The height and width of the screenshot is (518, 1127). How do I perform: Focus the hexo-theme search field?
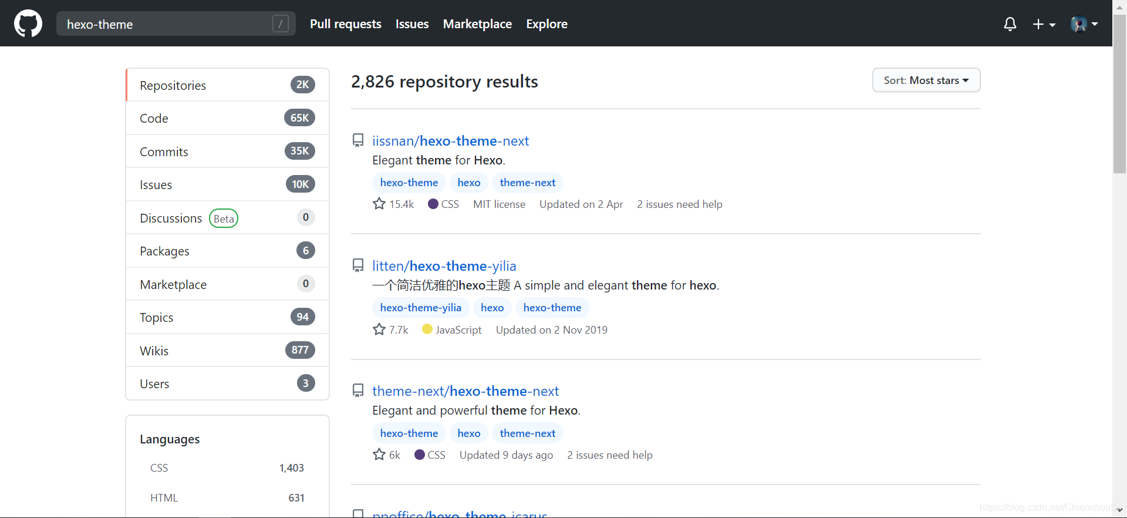click(176, 24)
